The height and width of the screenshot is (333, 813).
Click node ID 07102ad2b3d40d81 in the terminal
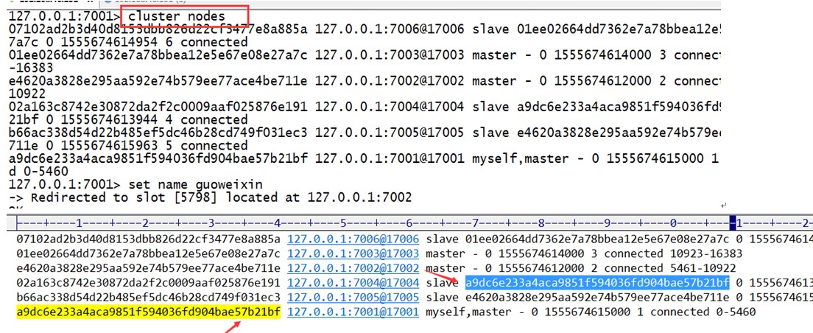[158, 29]
